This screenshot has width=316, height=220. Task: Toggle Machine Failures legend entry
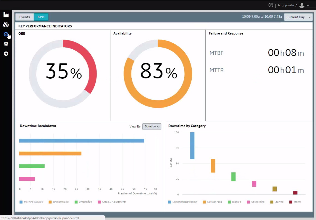(x=31, y=202)
